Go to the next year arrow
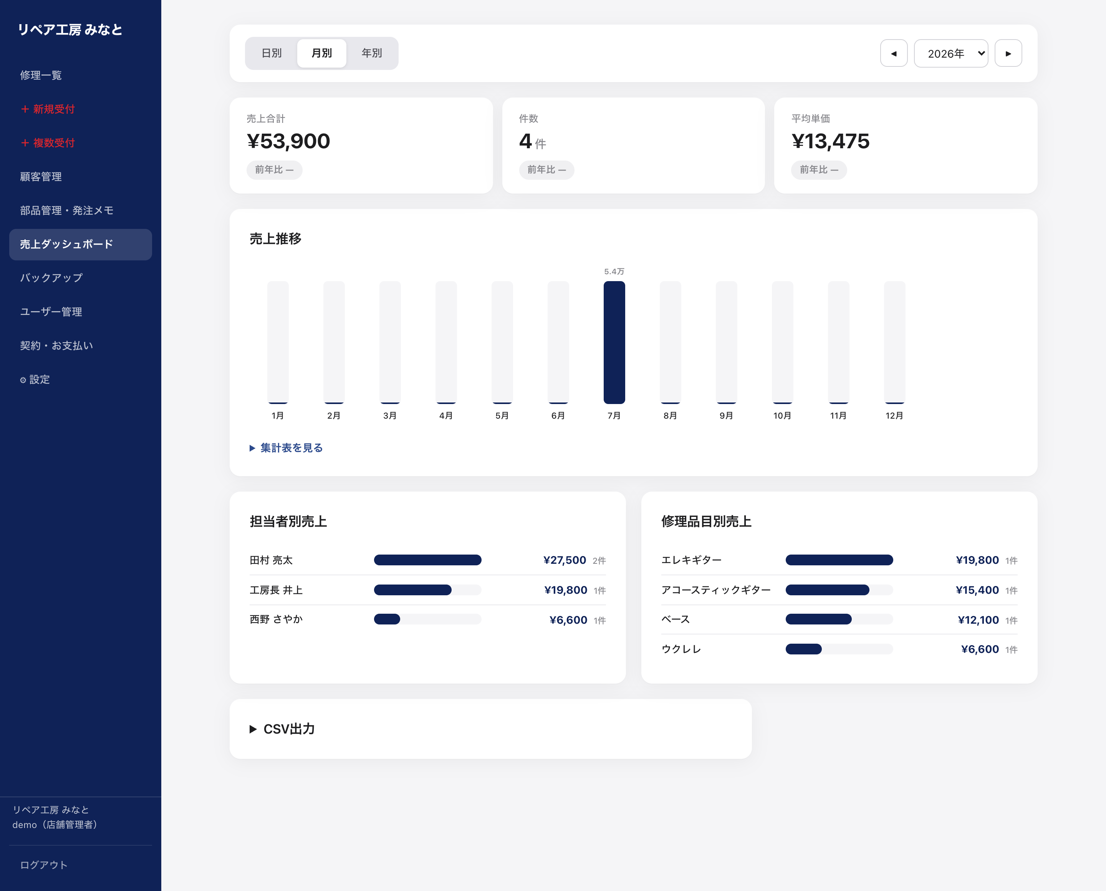This screenshot has height=891, width=1106. pyautogui.click(x=1008, y=53)
